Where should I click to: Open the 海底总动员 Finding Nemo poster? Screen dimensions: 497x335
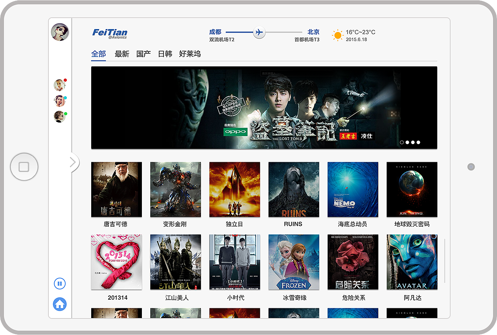[x=353, y=189]
